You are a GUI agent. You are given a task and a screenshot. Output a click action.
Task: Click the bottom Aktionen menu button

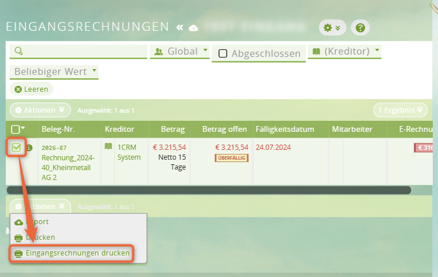click(x=40, y=206)
